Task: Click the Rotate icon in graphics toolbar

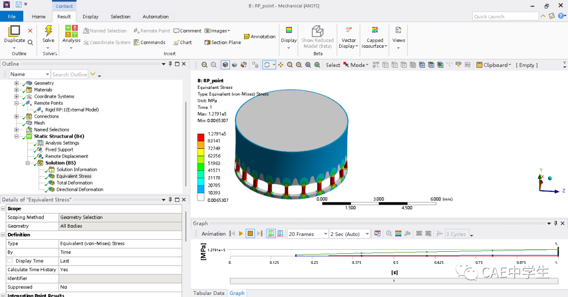Action: [x=267, y=65]
